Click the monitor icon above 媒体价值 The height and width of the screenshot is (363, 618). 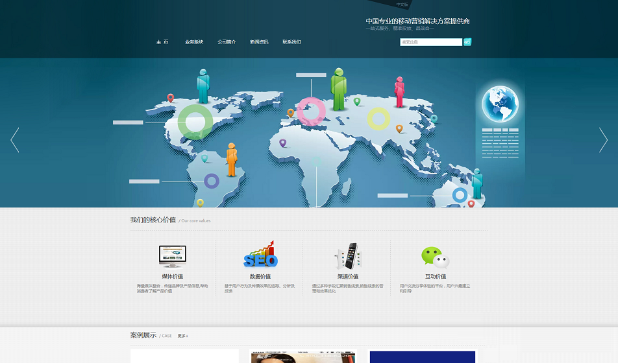[x=173, y=257]
